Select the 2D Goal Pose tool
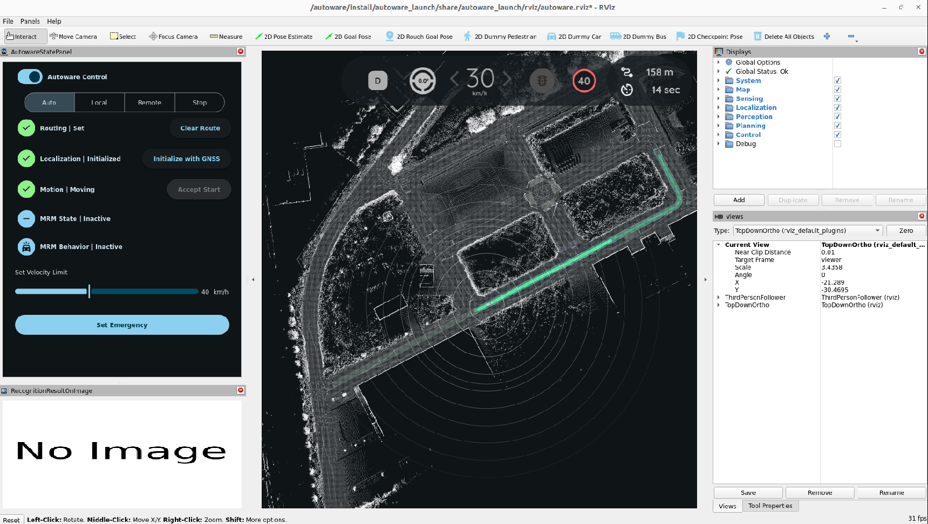This screenshot has width=928, height=524. [347, 37]
